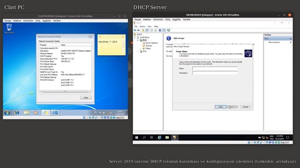The width and height of the screenshot is (300, 168).
Task: Open Dosya menu in client VirtualBox window
Action: tap(8, 21)
